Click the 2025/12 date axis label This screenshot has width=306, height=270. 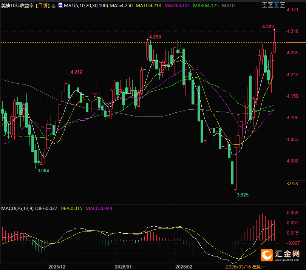coord(57,267)
